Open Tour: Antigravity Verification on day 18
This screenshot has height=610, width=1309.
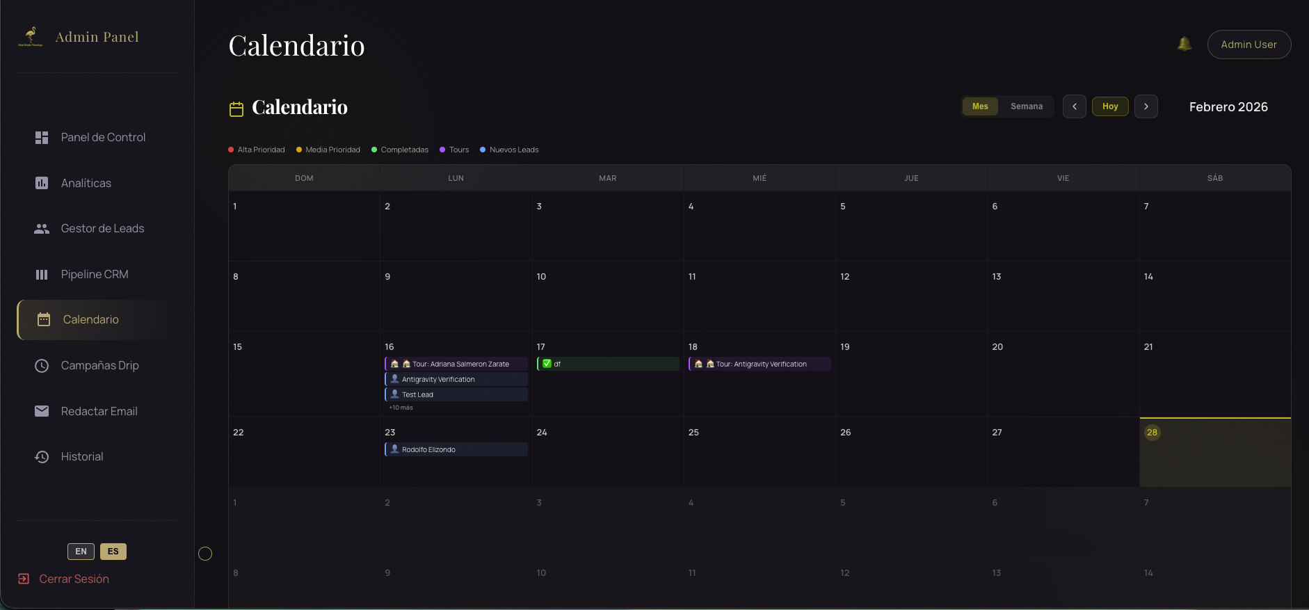(x=760, y=364)
